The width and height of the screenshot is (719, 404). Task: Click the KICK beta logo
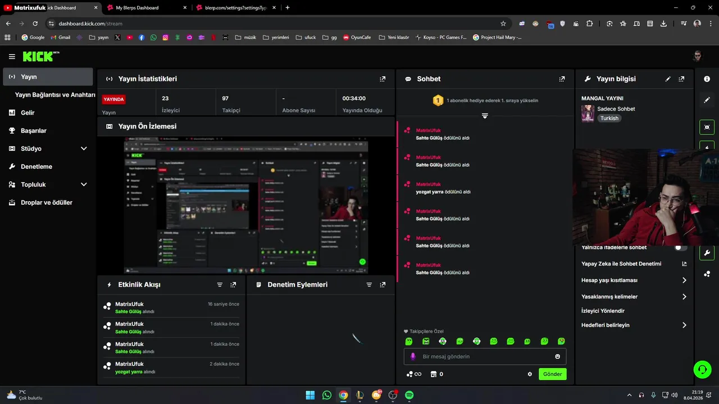click(x=41, y=56)
